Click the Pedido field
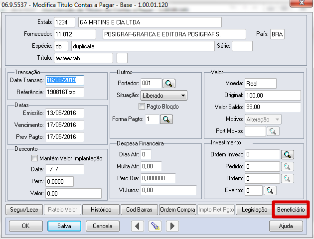Viewport: 314px width, 239px height. coord(262,166)
